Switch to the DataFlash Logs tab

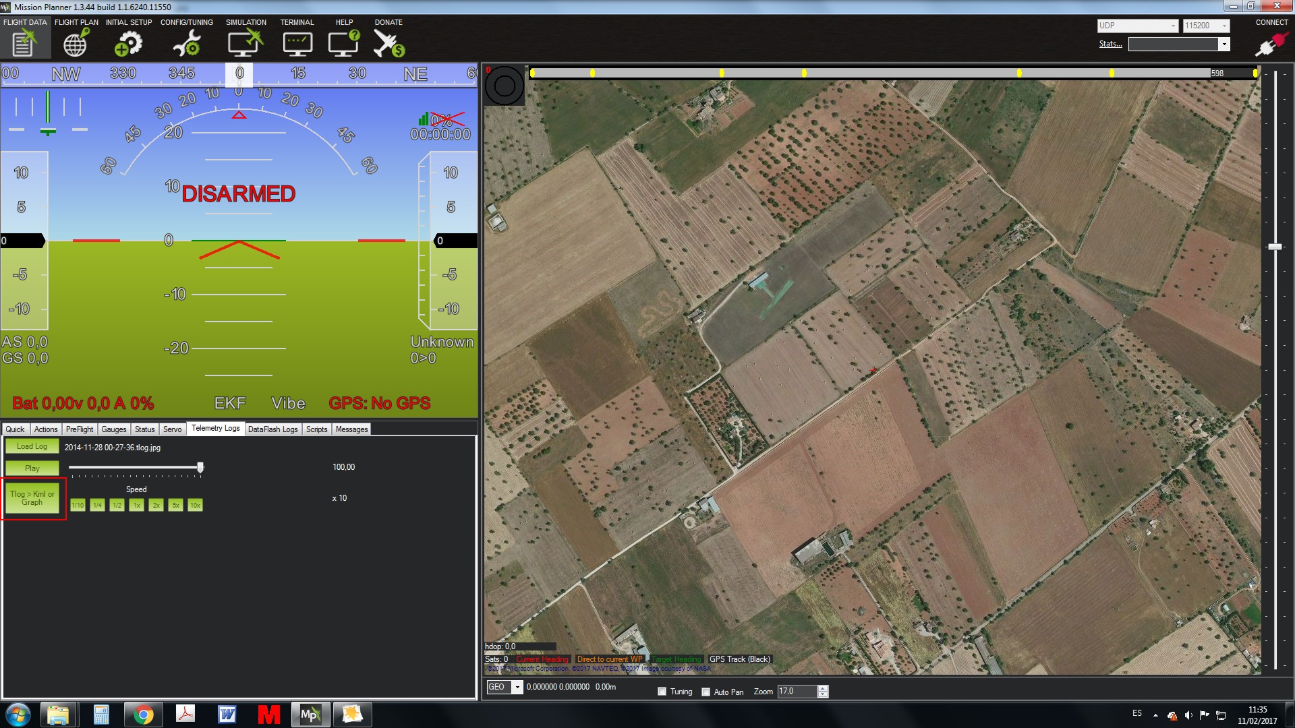point(272,429)
